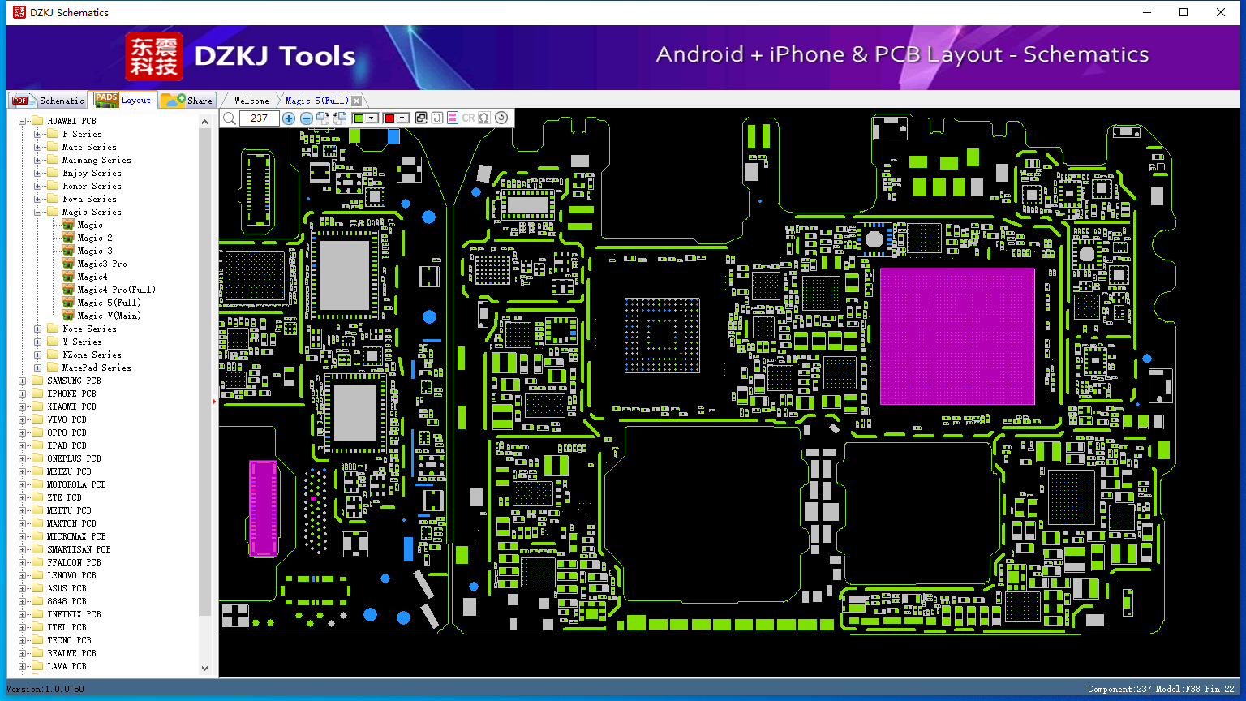Click the Magic file icon under Magic Series
The height and width of the screenshot is (701, 1246).
coord(68,225)
